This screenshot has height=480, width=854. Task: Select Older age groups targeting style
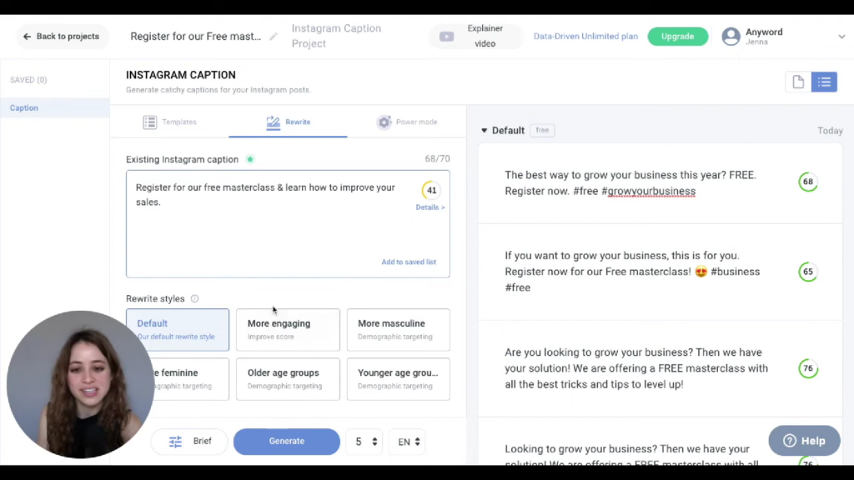pyautogui.click(x=287, y=378)
